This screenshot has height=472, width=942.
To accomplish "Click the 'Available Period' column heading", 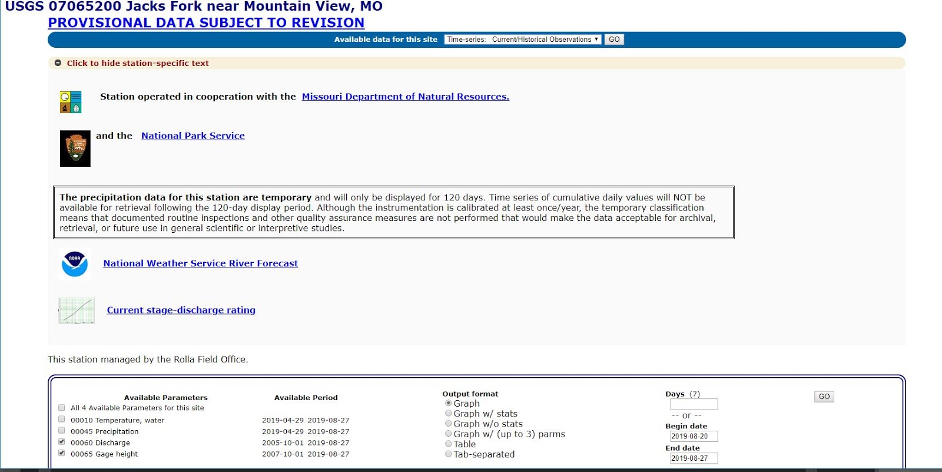I will [x=306, y=398].
